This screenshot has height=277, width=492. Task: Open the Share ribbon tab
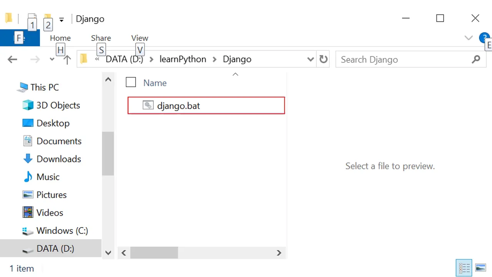pyautogui.click(x=101, y=38)
